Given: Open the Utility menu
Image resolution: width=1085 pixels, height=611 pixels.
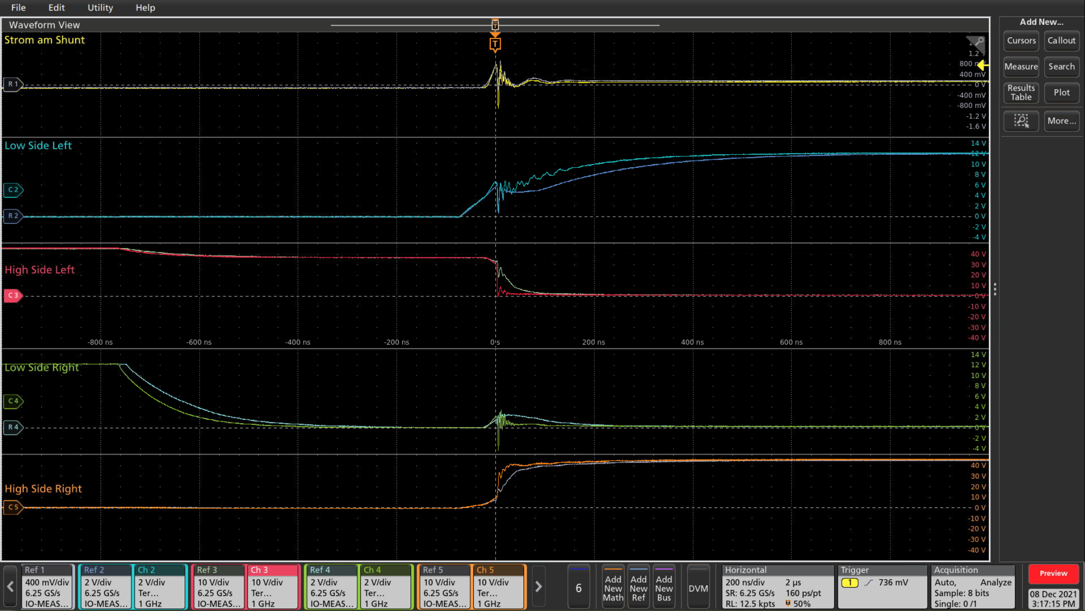Looking at the screenshot, I should click(x=100, y=7).
